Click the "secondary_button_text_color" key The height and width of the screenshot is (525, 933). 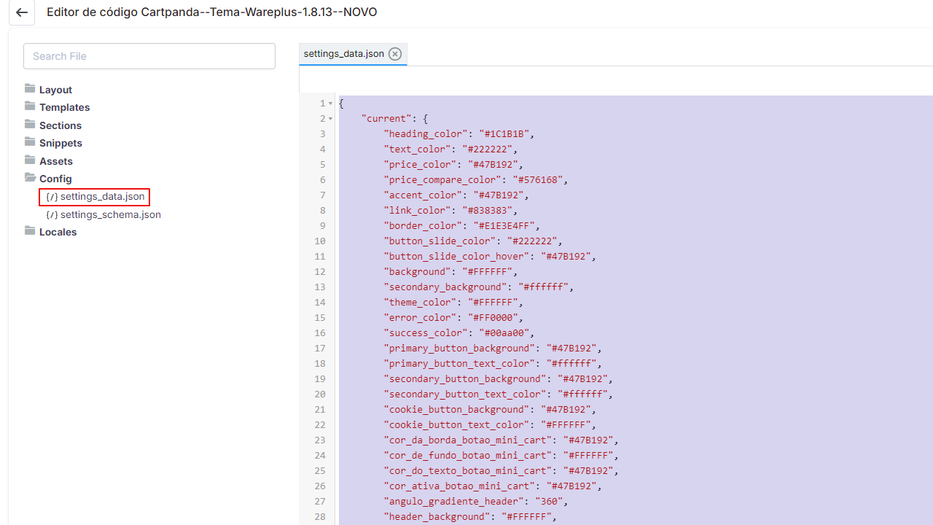click(464, 394)
